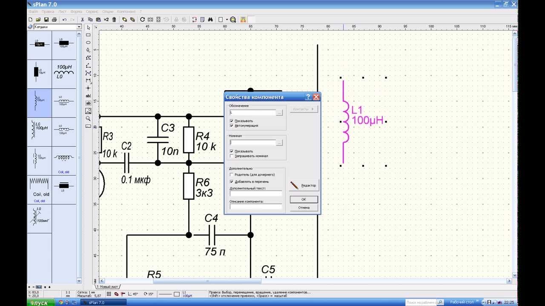Click the 'Дополнительный текст' input field

[256, 193]
